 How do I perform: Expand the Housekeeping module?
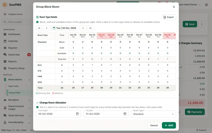pyautogui.click(x=29, y=123)
